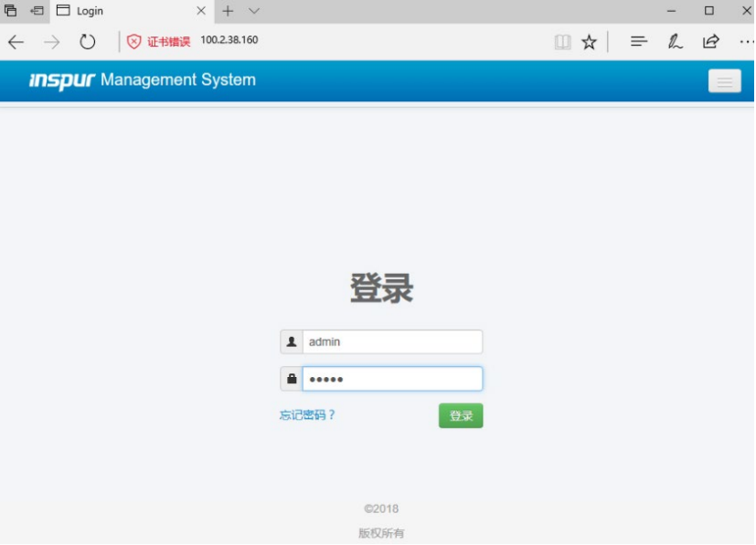Click the browser back arrow
The image size is (756, 545).
pos(16,42)
